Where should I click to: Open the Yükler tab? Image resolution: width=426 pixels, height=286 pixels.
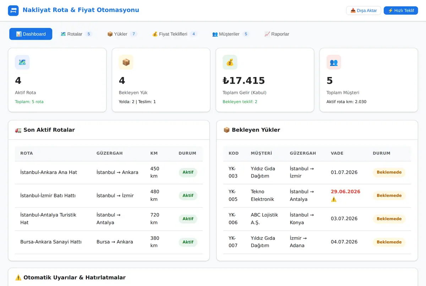[x=122, y=34]
